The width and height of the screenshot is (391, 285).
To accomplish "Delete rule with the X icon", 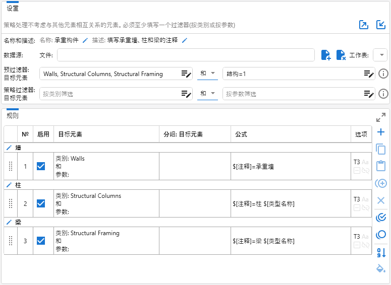I will coord(381,200).
